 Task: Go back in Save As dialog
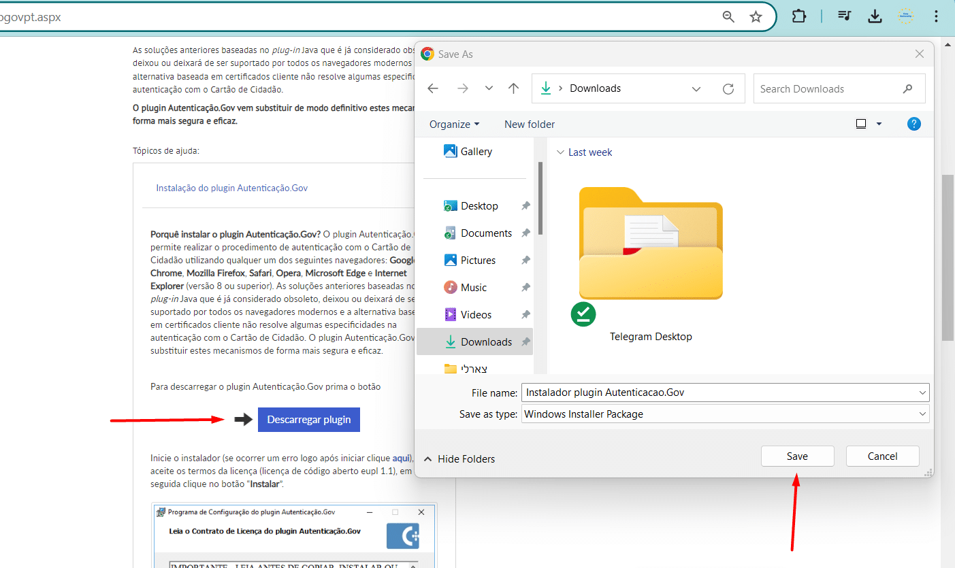[x=433, y=88]
